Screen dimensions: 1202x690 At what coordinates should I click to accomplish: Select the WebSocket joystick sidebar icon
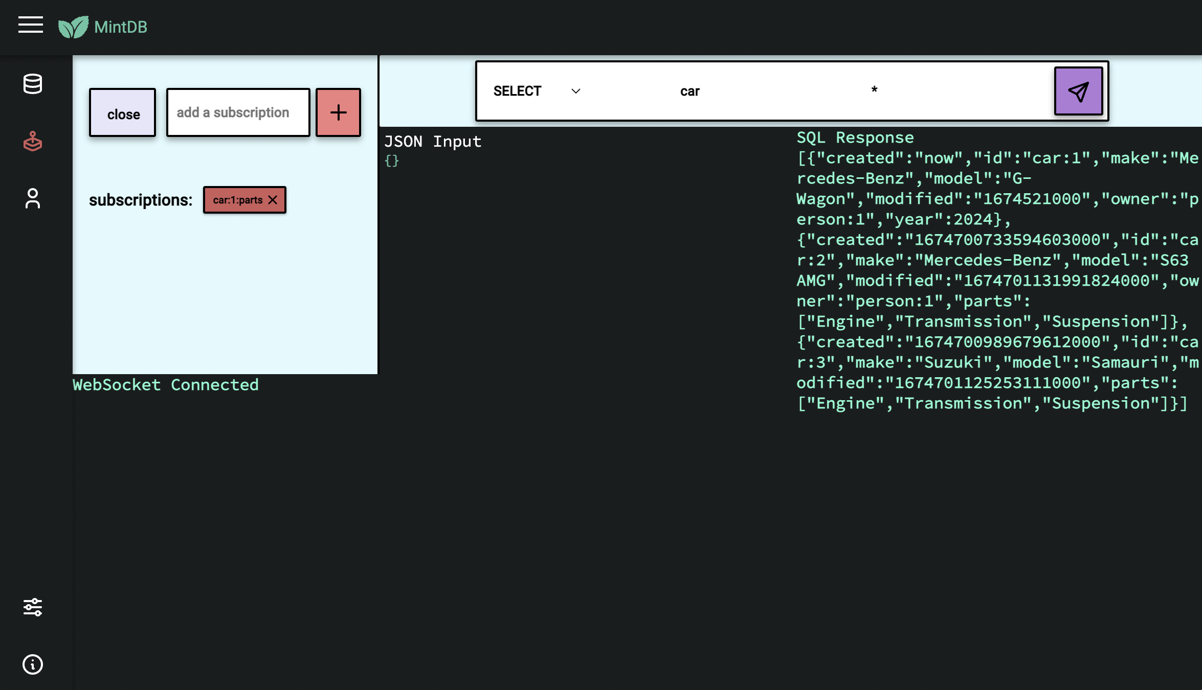pyautogui.click(x=33, y=142)
